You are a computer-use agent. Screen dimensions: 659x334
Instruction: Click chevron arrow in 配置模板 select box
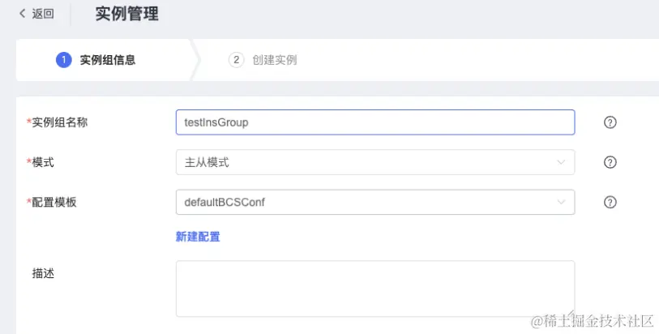click(561, 202)
